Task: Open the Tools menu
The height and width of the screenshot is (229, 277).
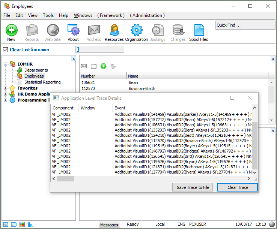Action: pyautogui.click(x=48, y=15)
